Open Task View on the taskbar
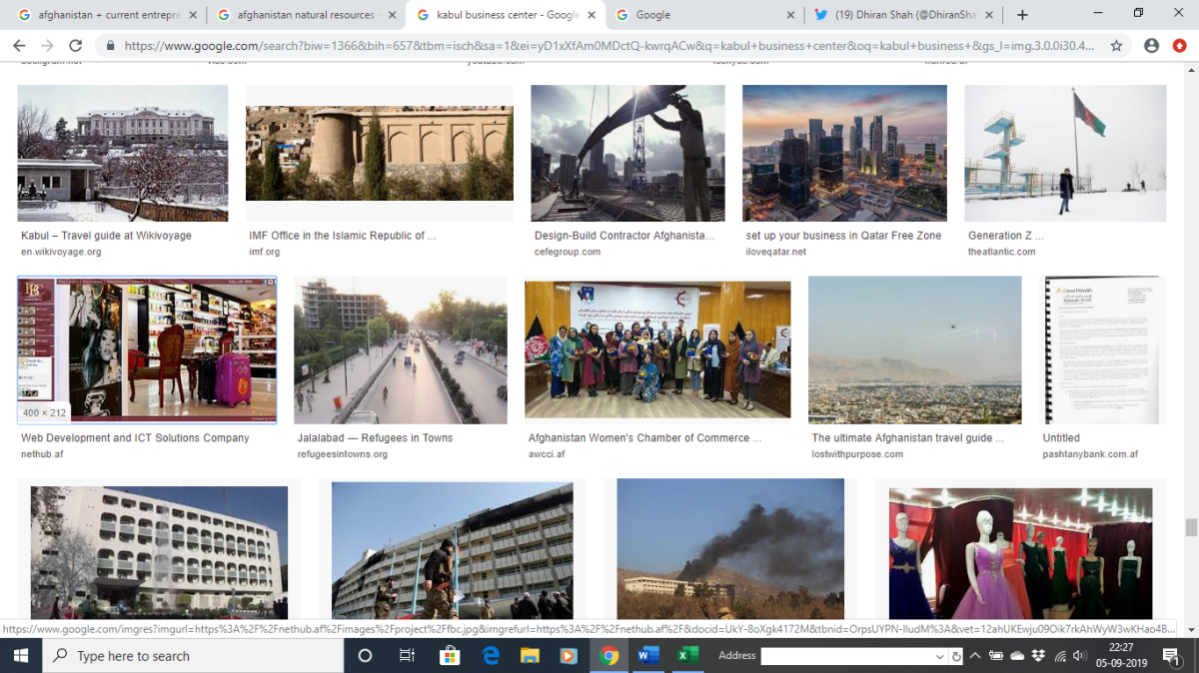Viewport: 1199px width, 673px height. click(x=407, y=656)
